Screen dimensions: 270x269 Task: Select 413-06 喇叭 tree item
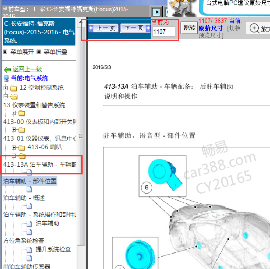(x=45, y=147)
